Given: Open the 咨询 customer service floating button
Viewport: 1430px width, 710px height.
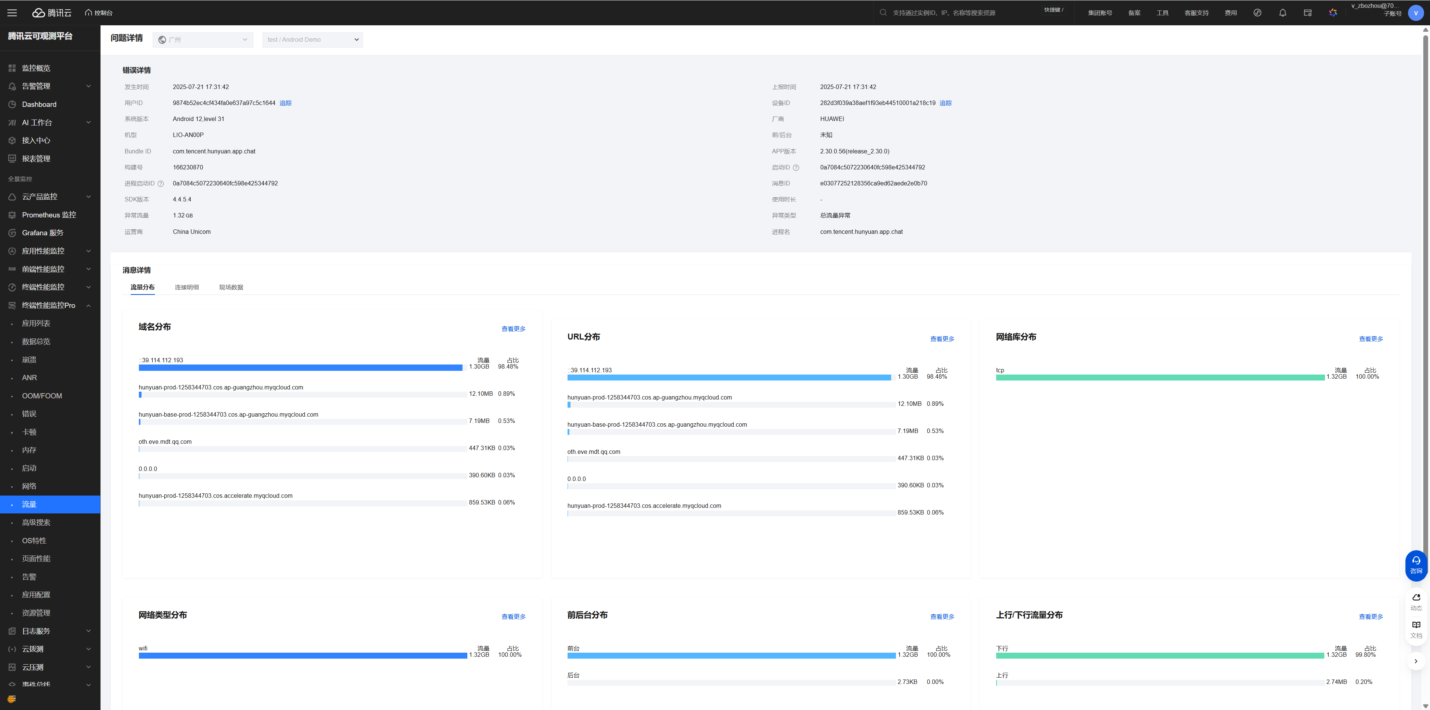Looking at the screenshot, I should point(1415,565).
